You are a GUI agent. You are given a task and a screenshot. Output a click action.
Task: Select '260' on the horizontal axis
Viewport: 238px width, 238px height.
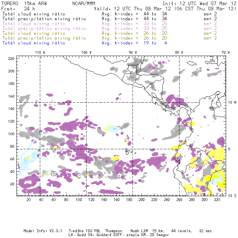pos(179,200)
